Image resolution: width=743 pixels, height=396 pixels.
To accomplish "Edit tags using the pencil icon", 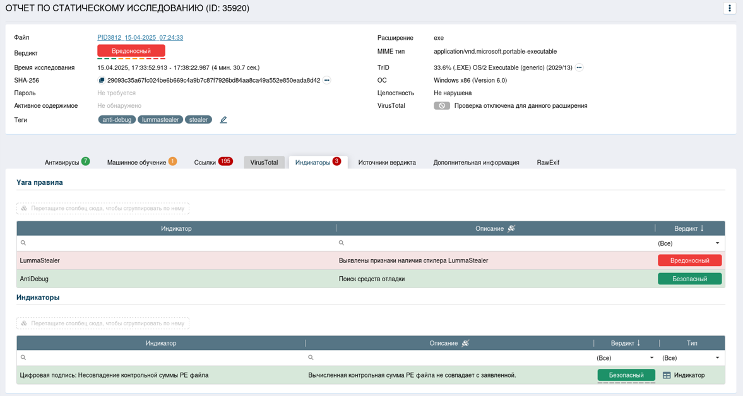I will coord(223,120).
